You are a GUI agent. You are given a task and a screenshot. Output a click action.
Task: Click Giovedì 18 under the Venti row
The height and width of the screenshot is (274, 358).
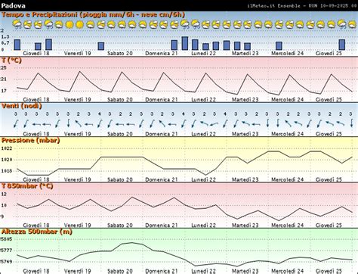coord(36,134)
